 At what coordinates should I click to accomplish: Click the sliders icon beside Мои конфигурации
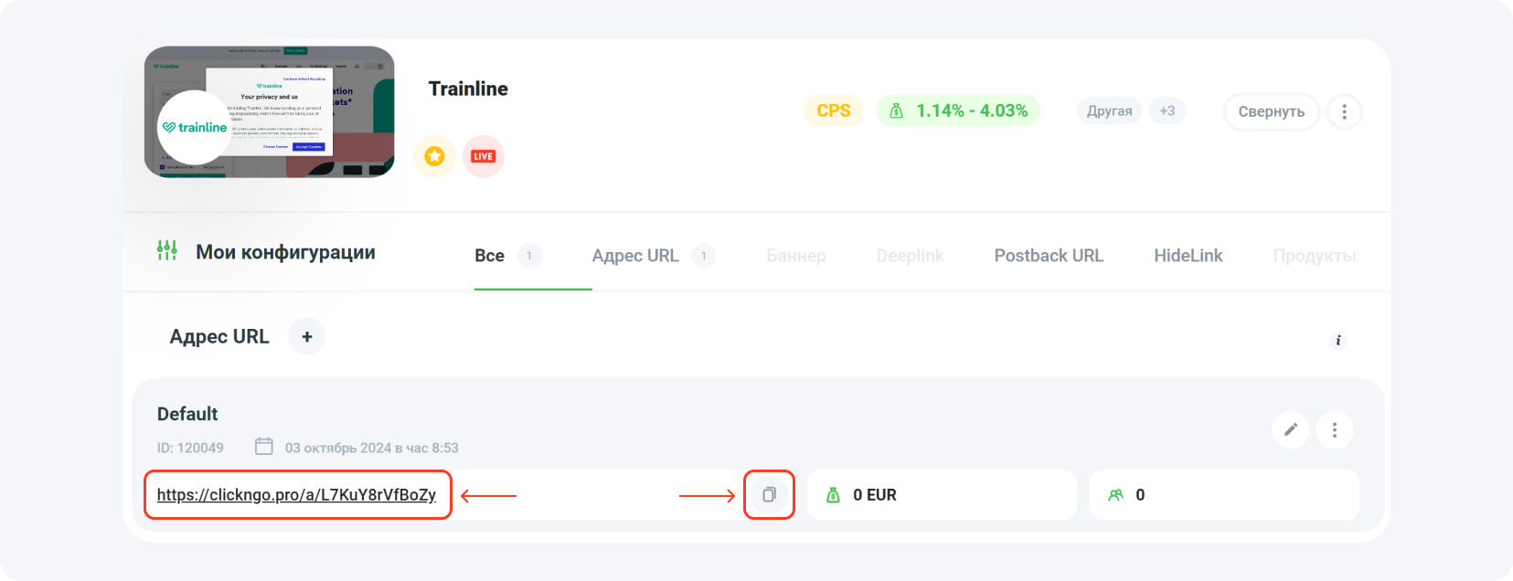167,250
